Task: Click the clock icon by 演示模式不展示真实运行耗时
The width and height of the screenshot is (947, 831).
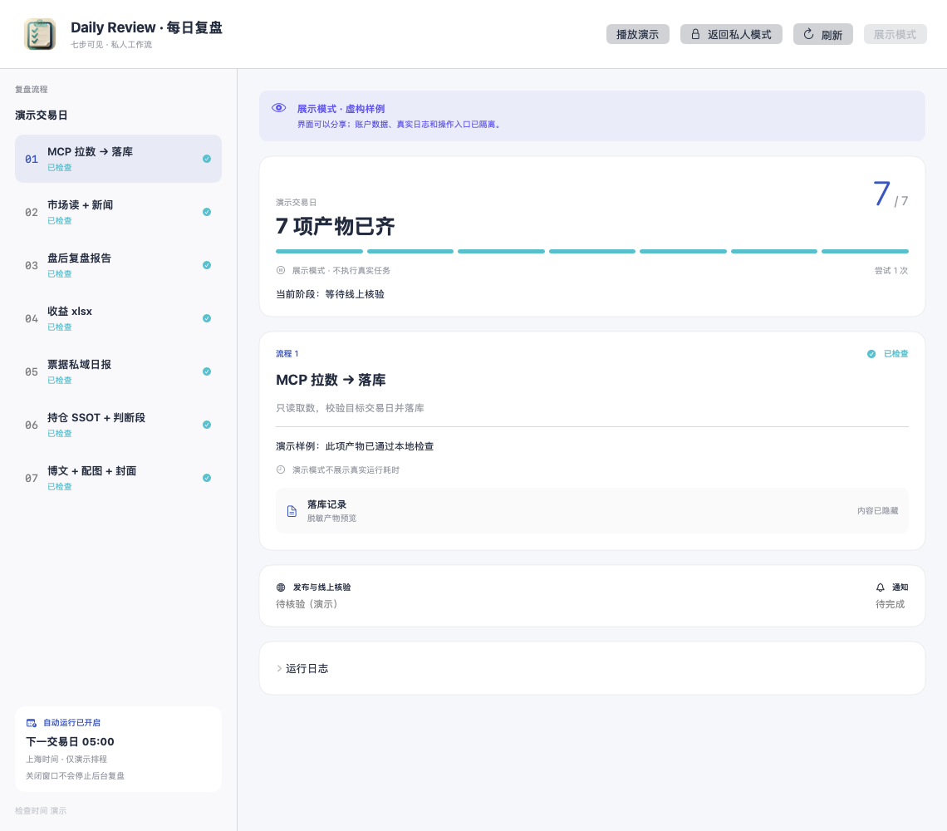Action: pos(281,470)
